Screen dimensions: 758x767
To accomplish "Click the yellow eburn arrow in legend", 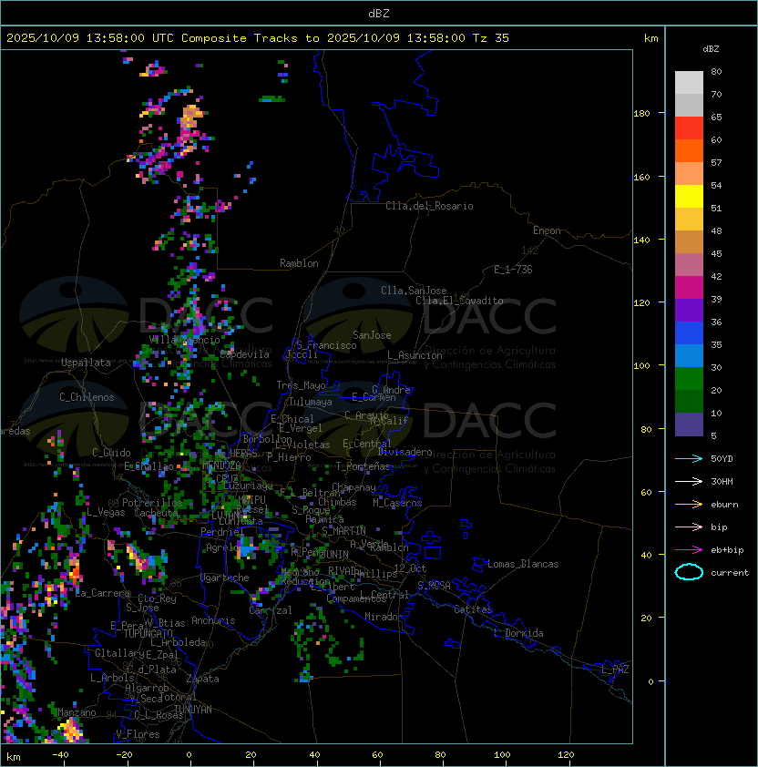I will [689, 505].
